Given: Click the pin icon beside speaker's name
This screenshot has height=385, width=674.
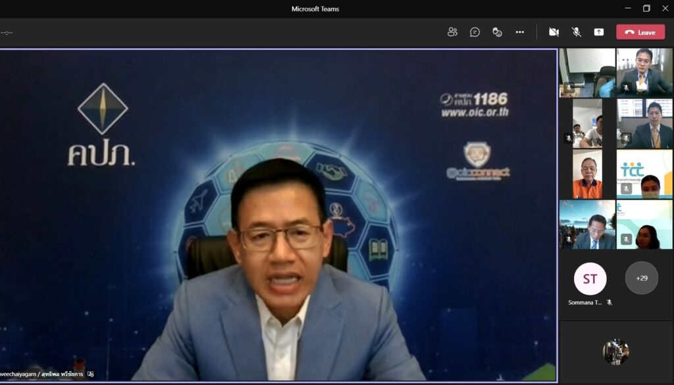Looking at the screenshot, I should coord(91,374).
